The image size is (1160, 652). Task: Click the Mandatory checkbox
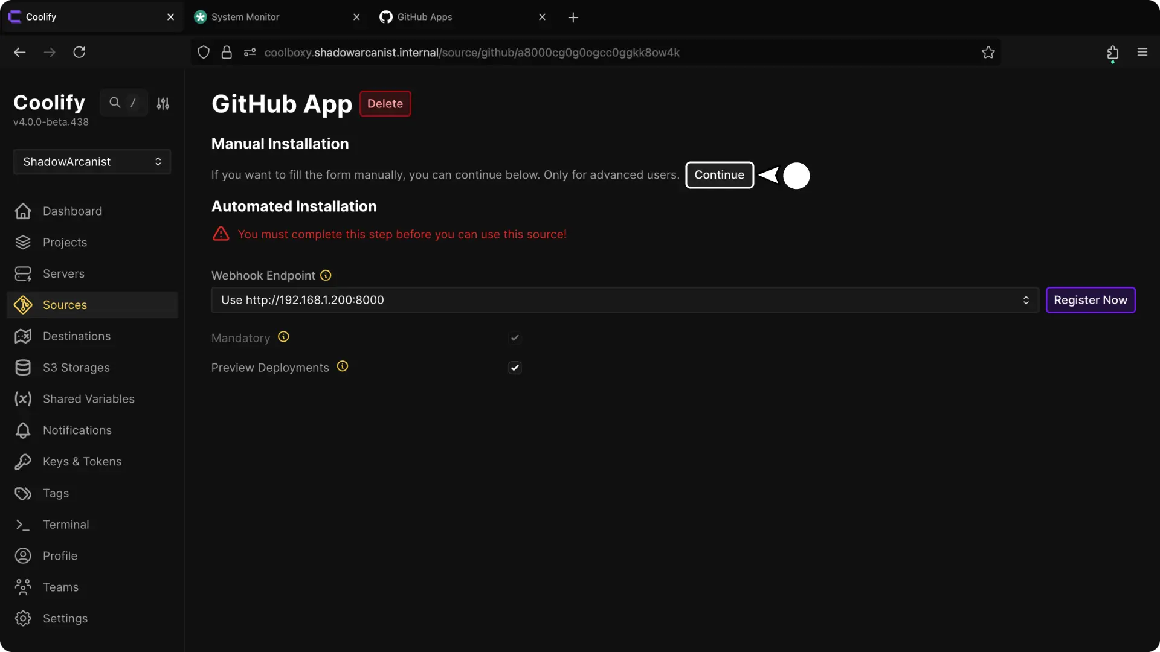pyautogui.click(x=515, y=338)
